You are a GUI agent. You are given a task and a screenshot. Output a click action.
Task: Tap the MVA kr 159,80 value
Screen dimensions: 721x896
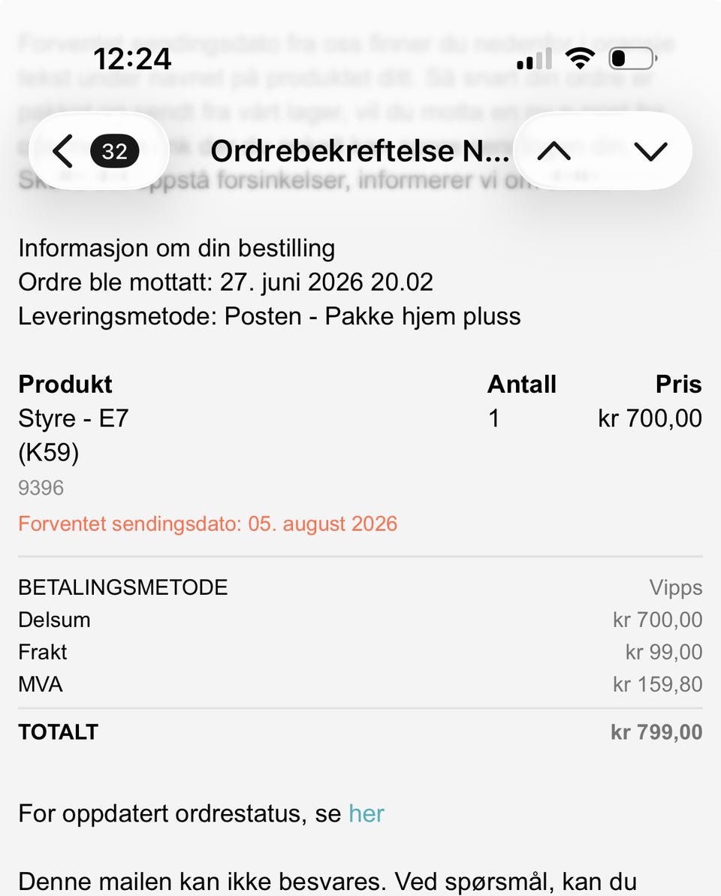(x=658, y=684)
